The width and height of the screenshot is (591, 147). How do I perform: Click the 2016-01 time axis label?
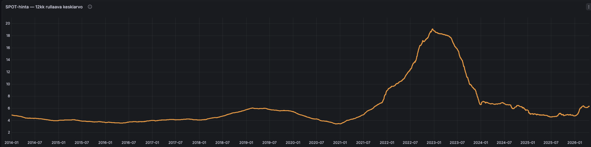[x=105, y=143]
